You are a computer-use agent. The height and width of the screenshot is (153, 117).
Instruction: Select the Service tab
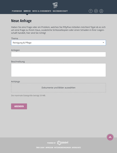(x=27, y=11)
